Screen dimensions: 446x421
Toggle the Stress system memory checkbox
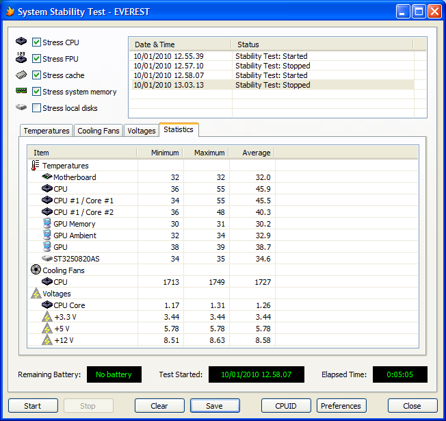coord(36,92)
